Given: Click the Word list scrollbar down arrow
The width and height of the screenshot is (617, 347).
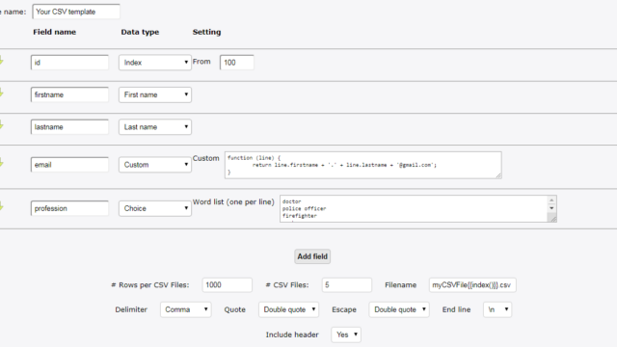Looking at the screenshot, I should tap(551, 208).
